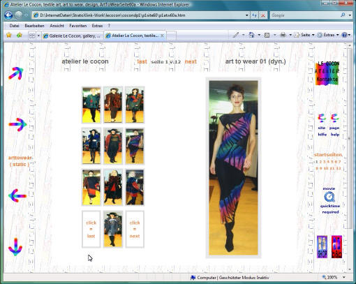Click the rainbow left-pointing arrow
The height and width of the screenshot is (284, 356).
[x=17, y=195]
